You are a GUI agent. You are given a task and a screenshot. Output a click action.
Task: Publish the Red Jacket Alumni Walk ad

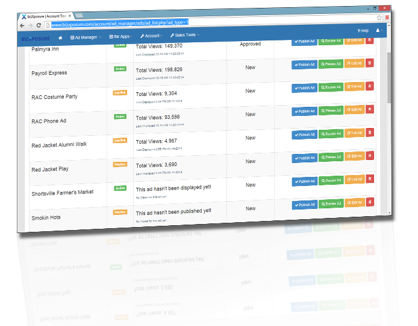click(304, 135)
